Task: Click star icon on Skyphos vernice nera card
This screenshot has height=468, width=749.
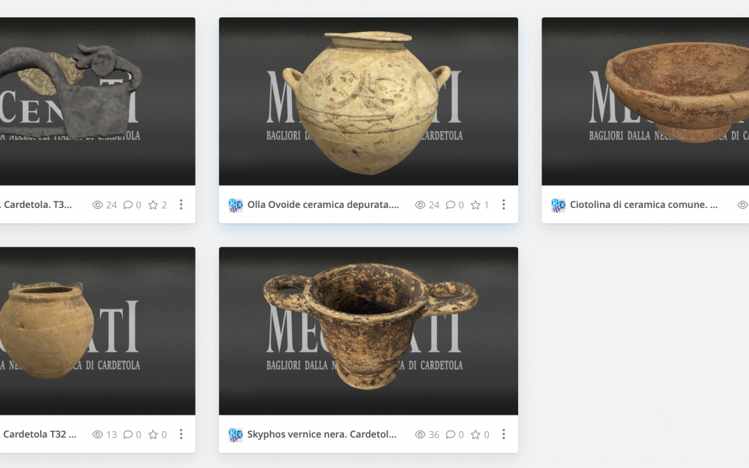Action: (x=475, y=435)
